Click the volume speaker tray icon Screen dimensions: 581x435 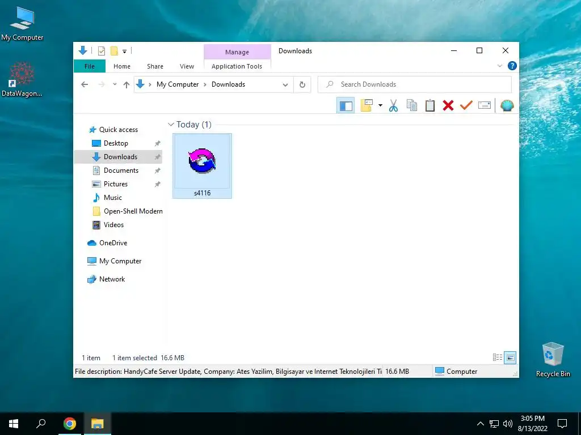[x=508, y=424]
